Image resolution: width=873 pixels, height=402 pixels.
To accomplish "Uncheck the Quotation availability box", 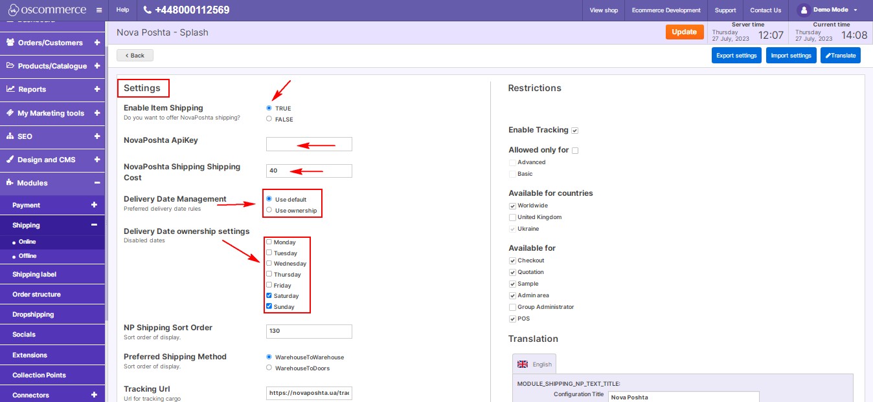I will (x=513, y=272).
